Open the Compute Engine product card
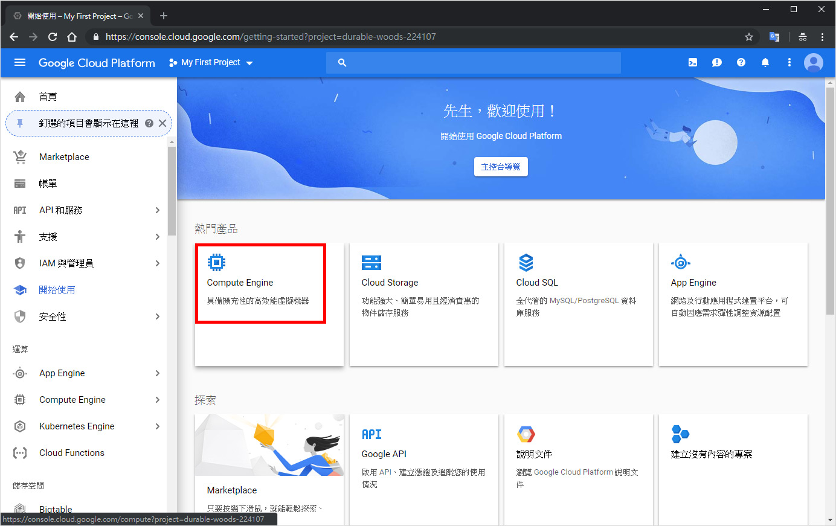The image size is (836, 526). click(x=269, y=304)
